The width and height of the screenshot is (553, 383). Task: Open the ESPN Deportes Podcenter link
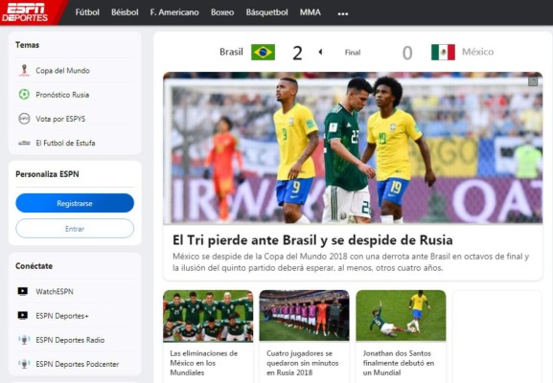coord(77,364)
